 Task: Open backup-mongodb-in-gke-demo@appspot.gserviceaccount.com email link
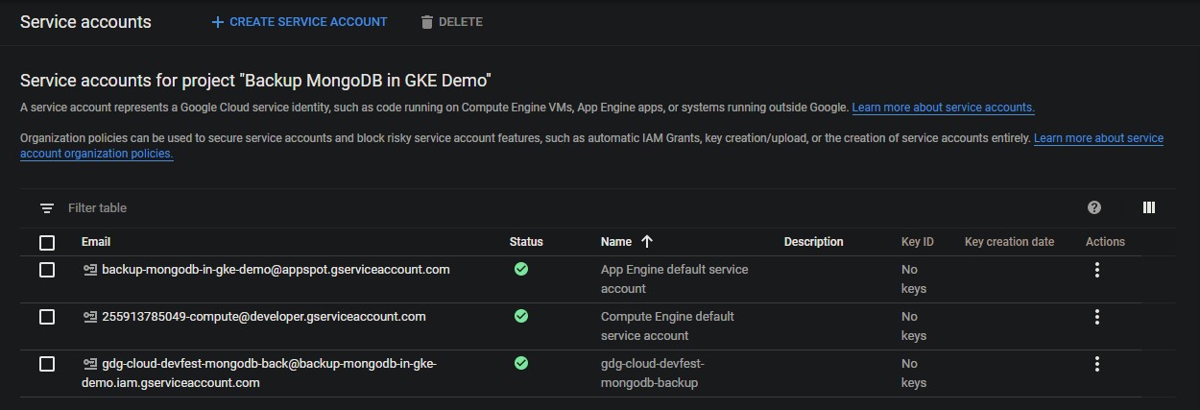(x=276, y=270)
